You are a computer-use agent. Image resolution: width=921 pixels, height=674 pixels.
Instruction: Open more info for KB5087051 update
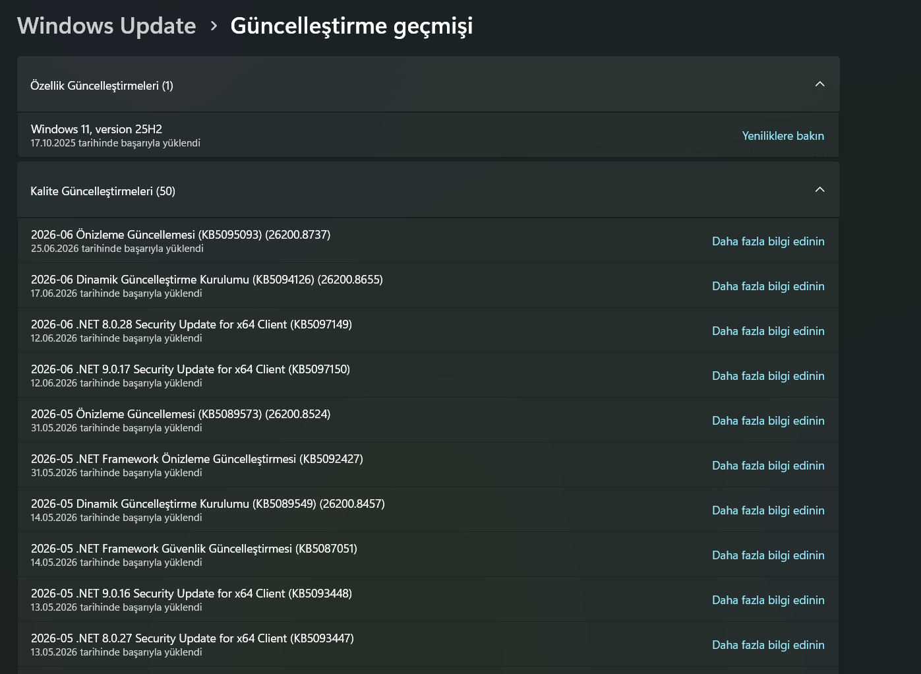(768, 555)
